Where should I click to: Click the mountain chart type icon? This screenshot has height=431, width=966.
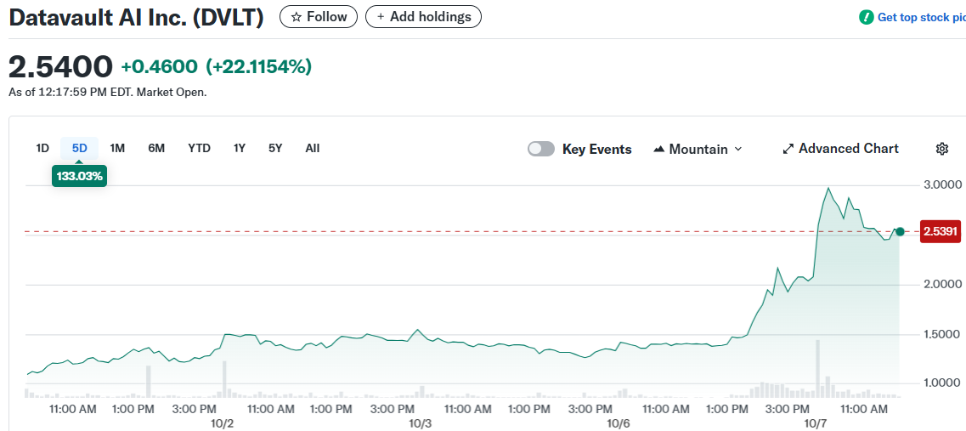659,149
